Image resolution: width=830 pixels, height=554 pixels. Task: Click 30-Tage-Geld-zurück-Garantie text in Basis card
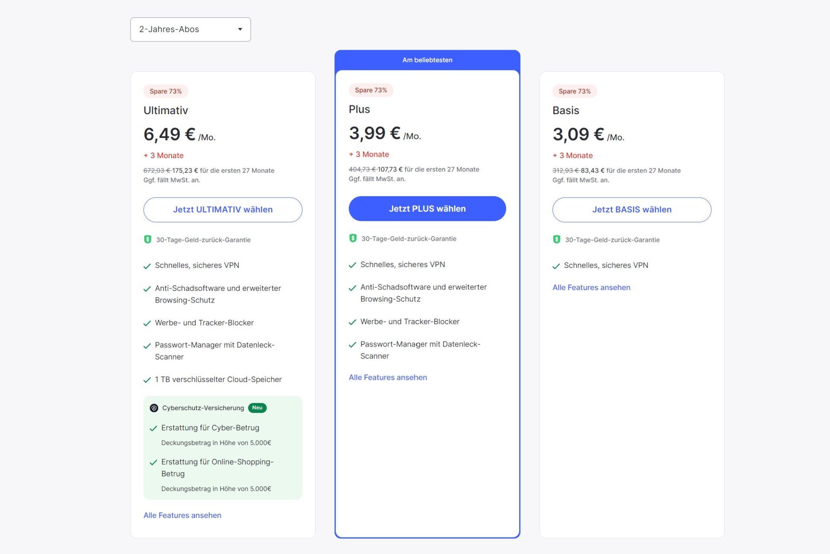(x=612, y=240)
